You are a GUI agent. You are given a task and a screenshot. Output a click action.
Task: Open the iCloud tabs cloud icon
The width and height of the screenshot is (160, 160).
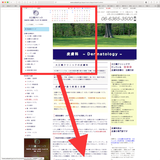[x=25, y=3]
